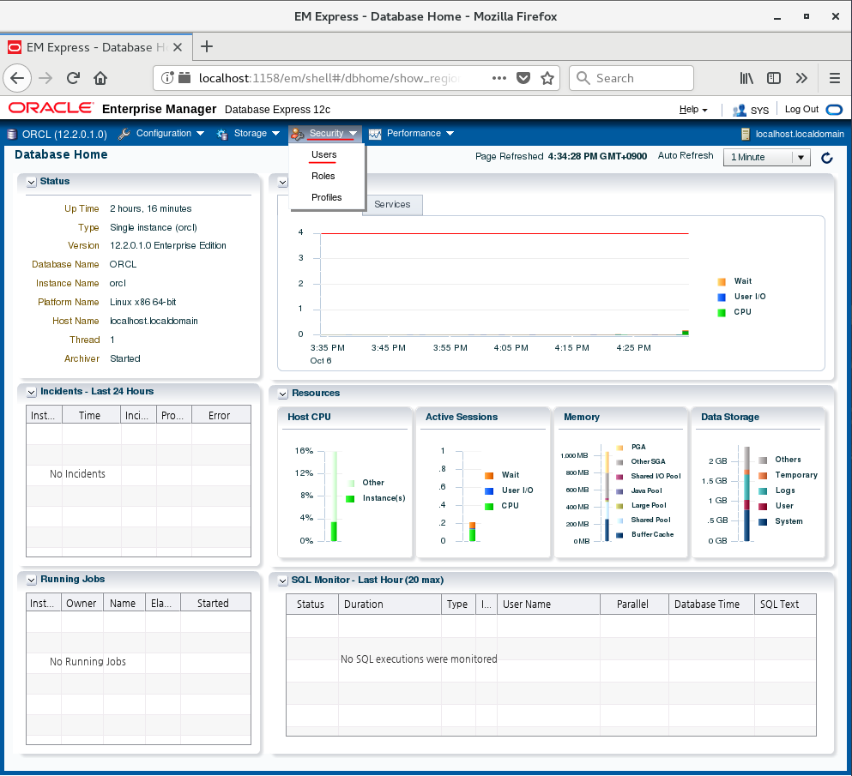The width and height of the screenshot is (852, 776).
Task: Collapse the Running Jobs panel
Action: (x=32, y=580)
